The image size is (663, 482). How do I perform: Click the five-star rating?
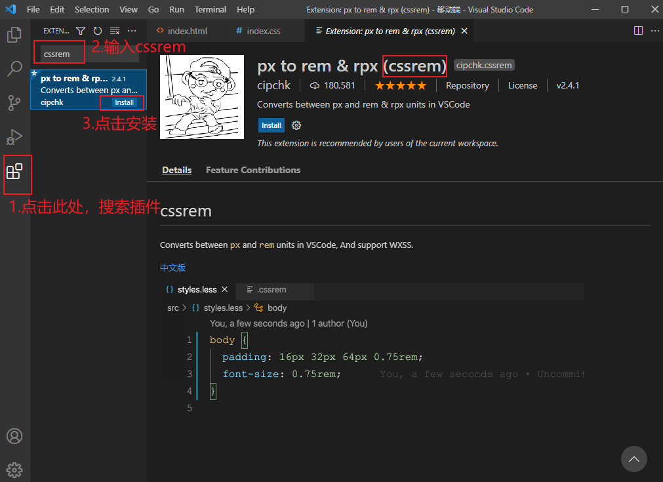click(401, 86)
